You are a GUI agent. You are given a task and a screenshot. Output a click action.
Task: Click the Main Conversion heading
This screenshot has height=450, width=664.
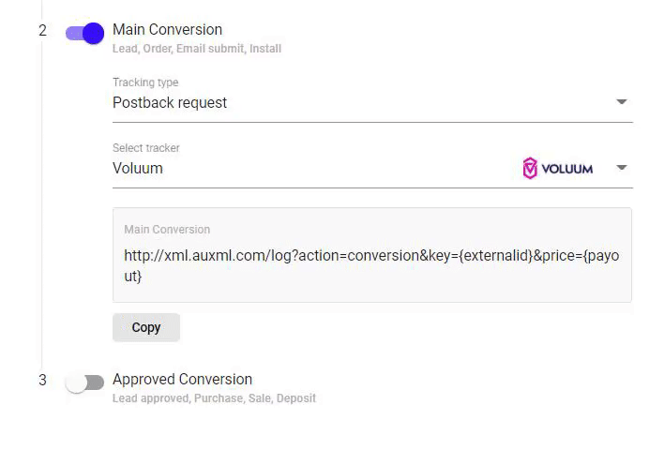coord(167,30)
